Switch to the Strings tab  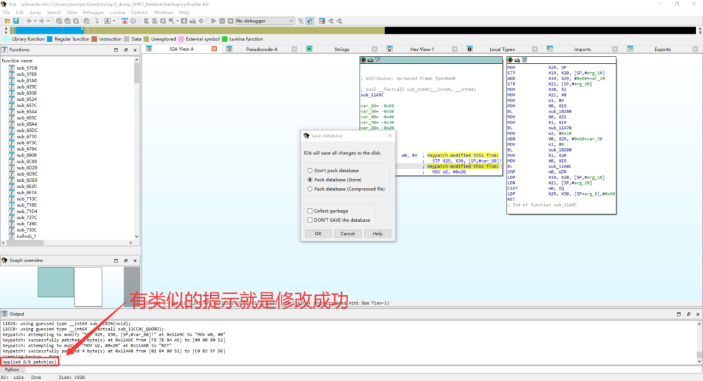[x=342, y=49]
